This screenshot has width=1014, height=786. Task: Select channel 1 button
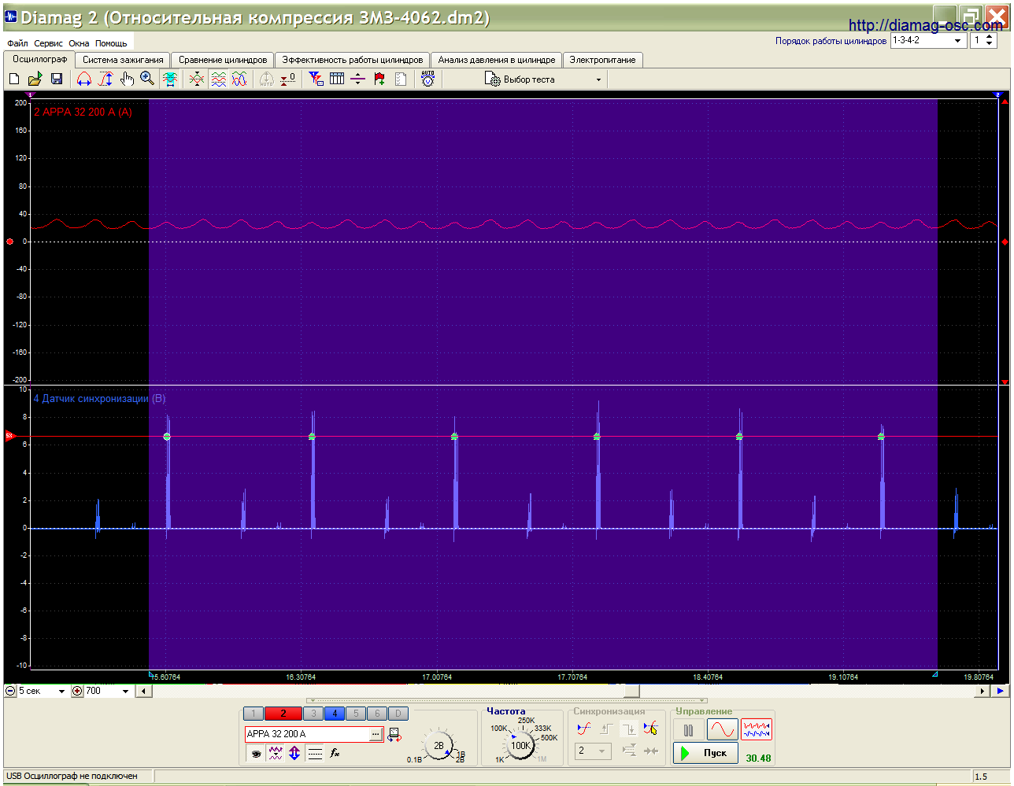[x=253, y=714]
